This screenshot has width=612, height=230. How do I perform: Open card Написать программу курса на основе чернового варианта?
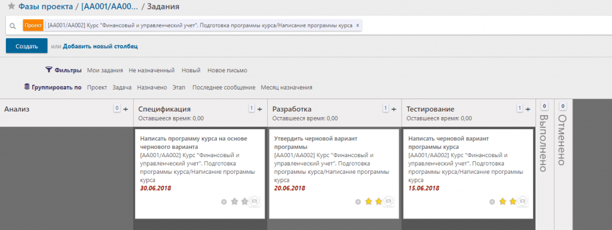200,174
